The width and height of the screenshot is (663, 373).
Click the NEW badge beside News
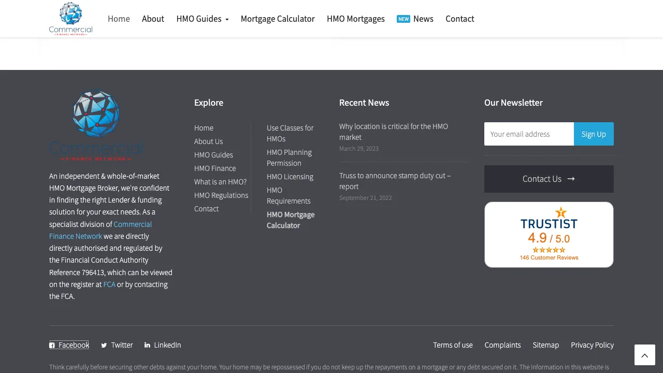[403, 19]
